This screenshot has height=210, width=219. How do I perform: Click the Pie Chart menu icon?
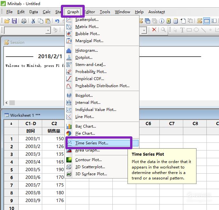click(x=69, y=133)
